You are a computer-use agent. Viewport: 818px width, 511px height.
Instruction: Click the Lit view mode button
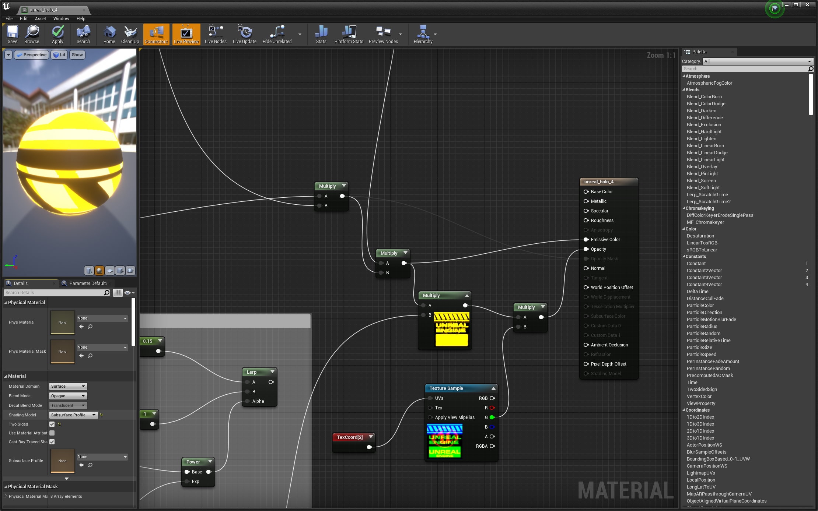pos(59,55)
